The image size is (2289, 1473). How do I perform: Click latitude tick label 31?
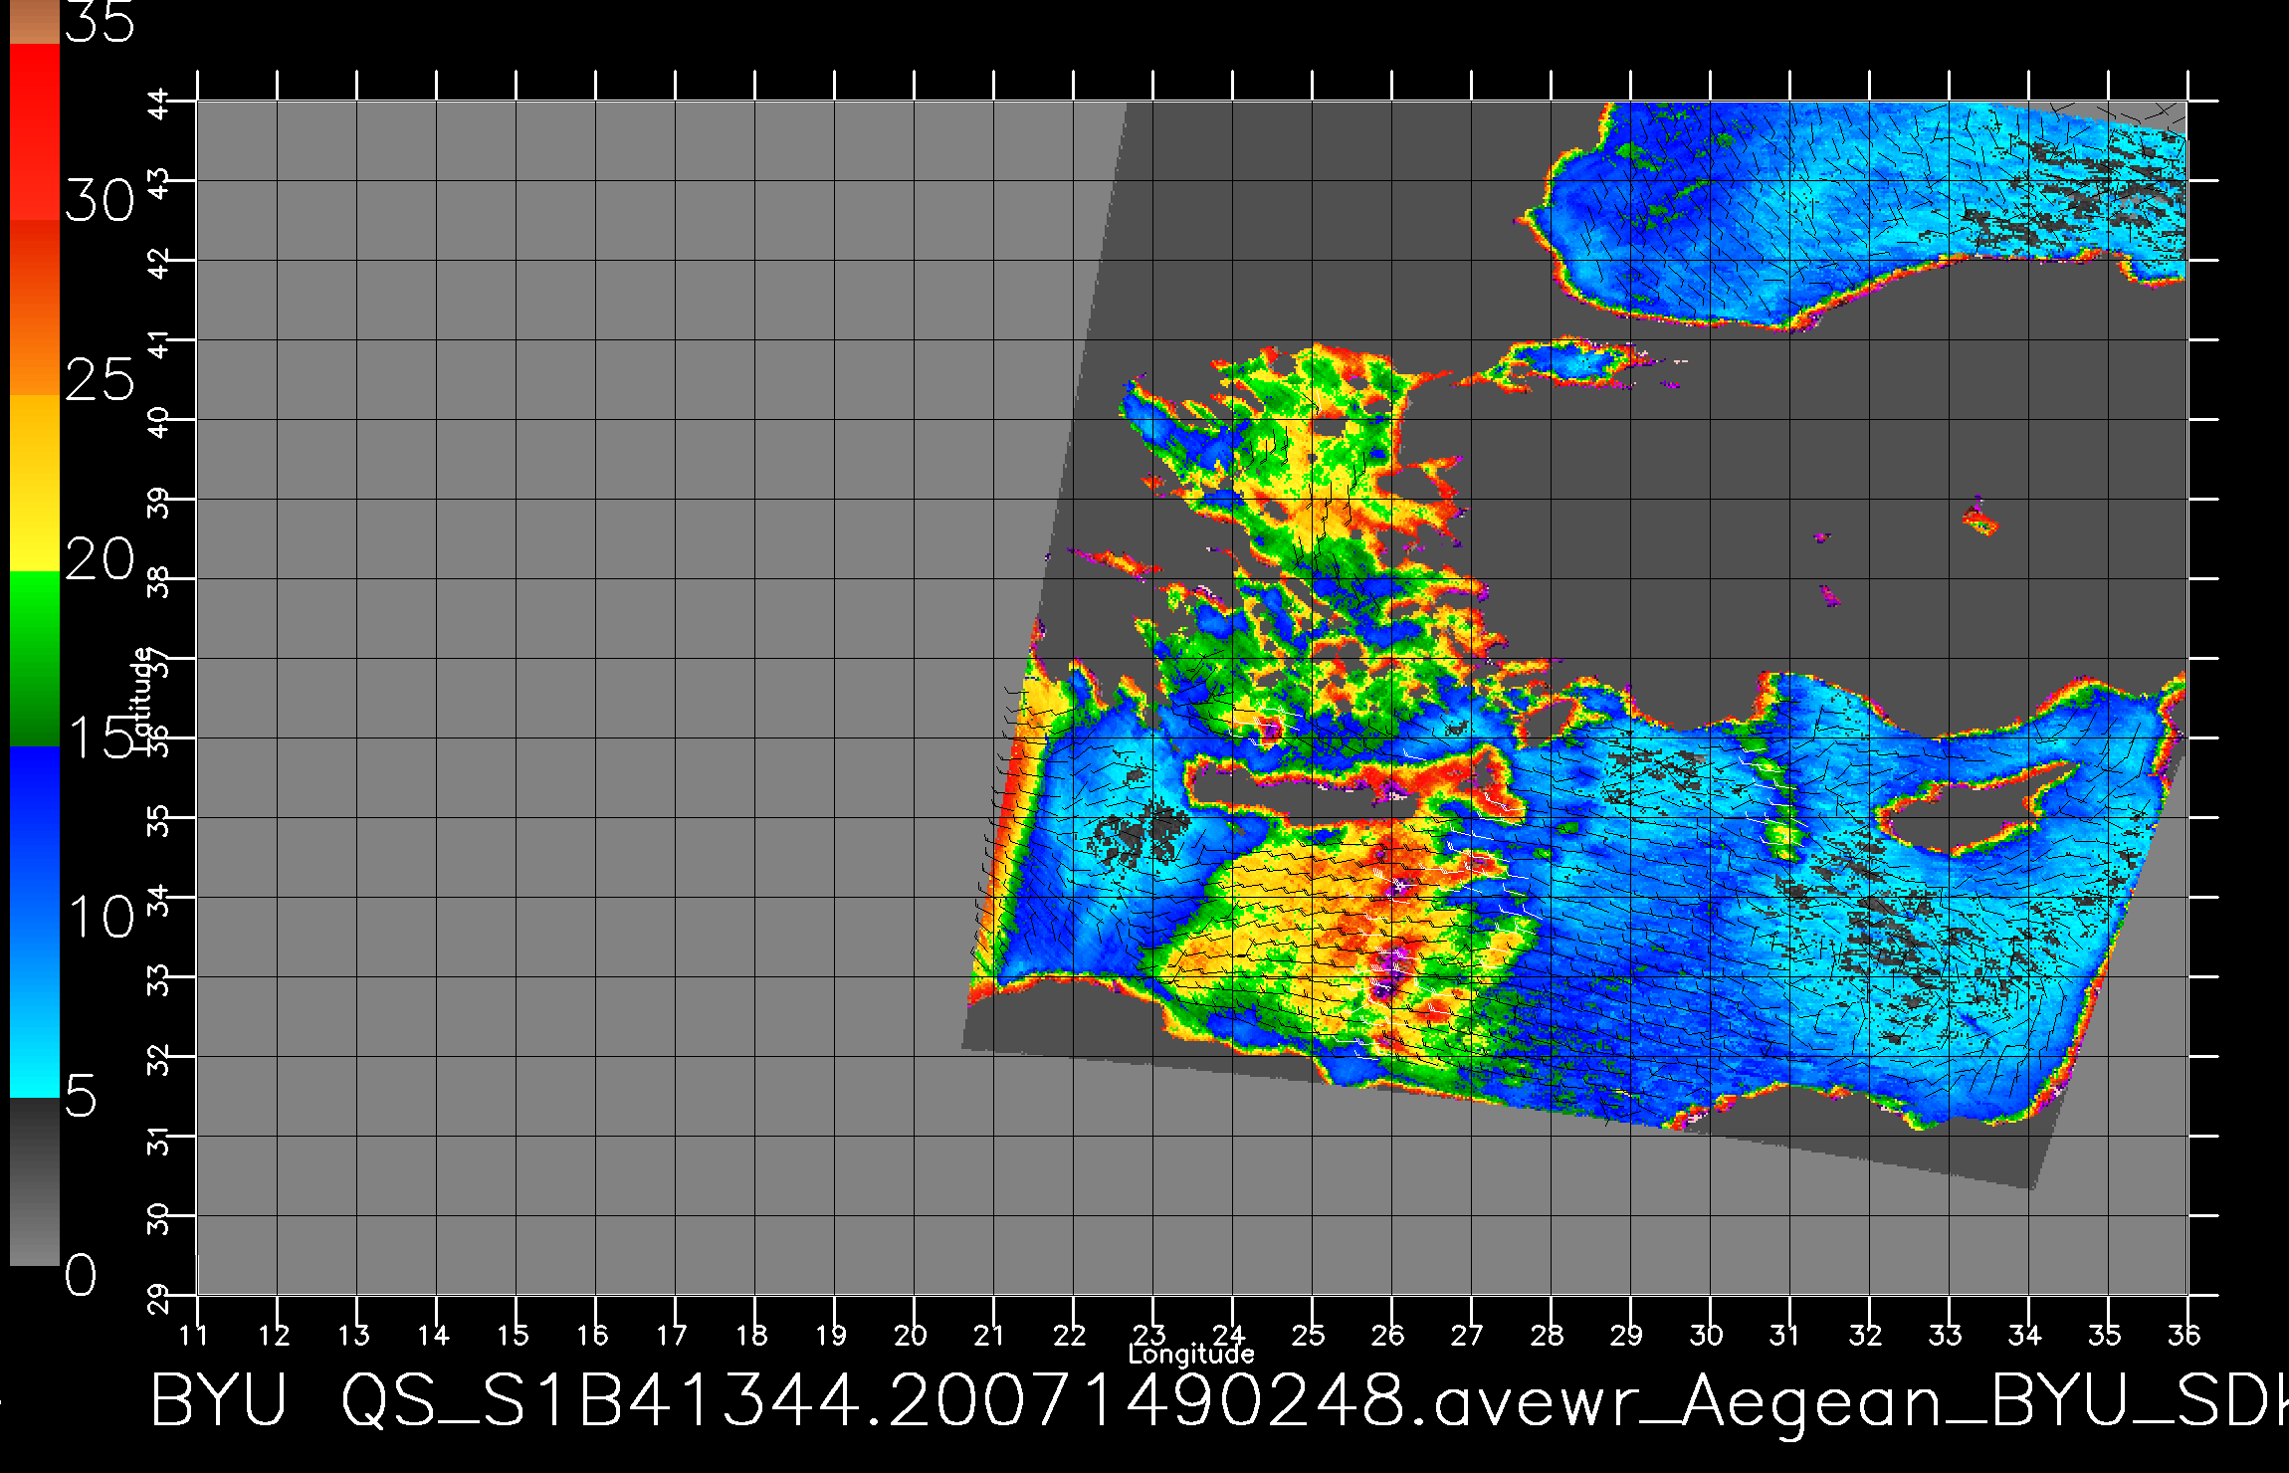159,1142
